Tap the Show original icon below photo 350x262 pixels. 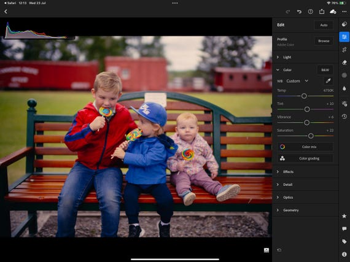(x=266, y=250)
